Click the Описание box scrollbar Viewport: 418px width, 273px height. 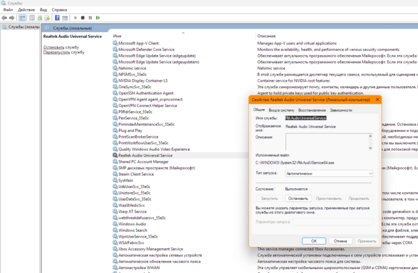click(x=370, y=142)
